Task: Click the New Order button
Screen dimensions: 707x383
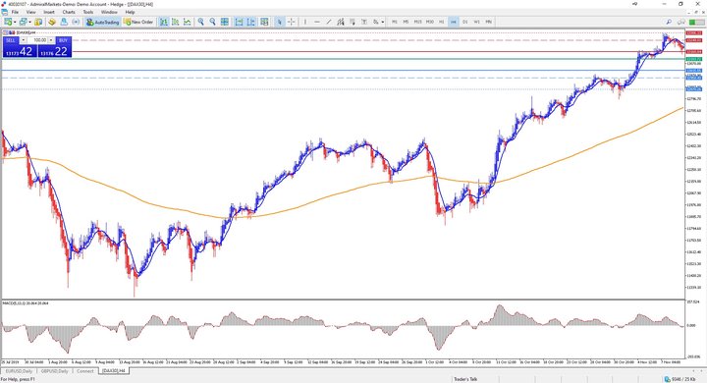Action: 138,22
